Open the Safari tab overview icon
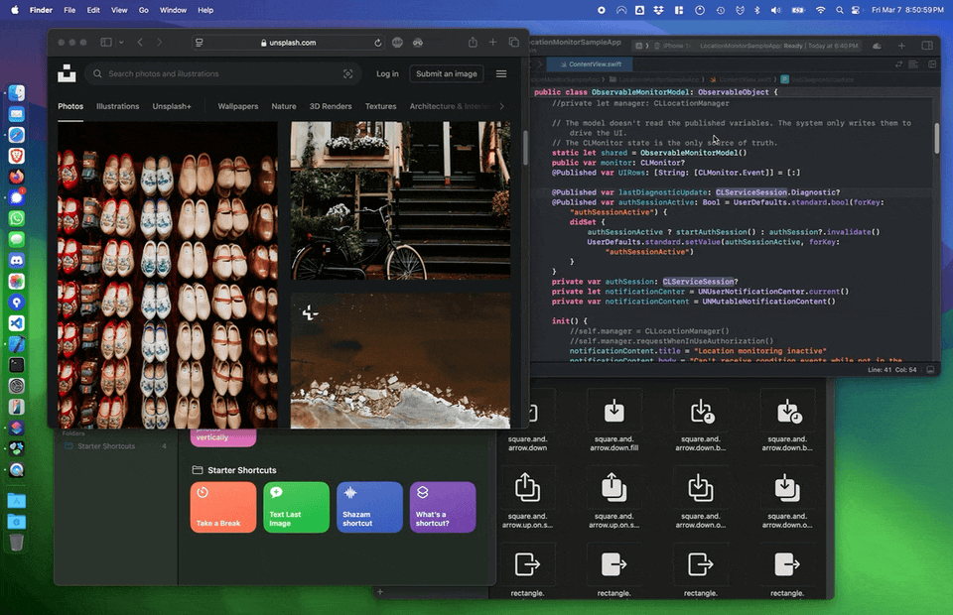The width and height of the screenshot is (953, 615). 513,43
